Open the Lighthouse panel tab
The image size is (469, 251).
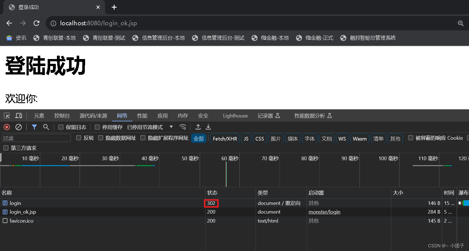(235, 116)
